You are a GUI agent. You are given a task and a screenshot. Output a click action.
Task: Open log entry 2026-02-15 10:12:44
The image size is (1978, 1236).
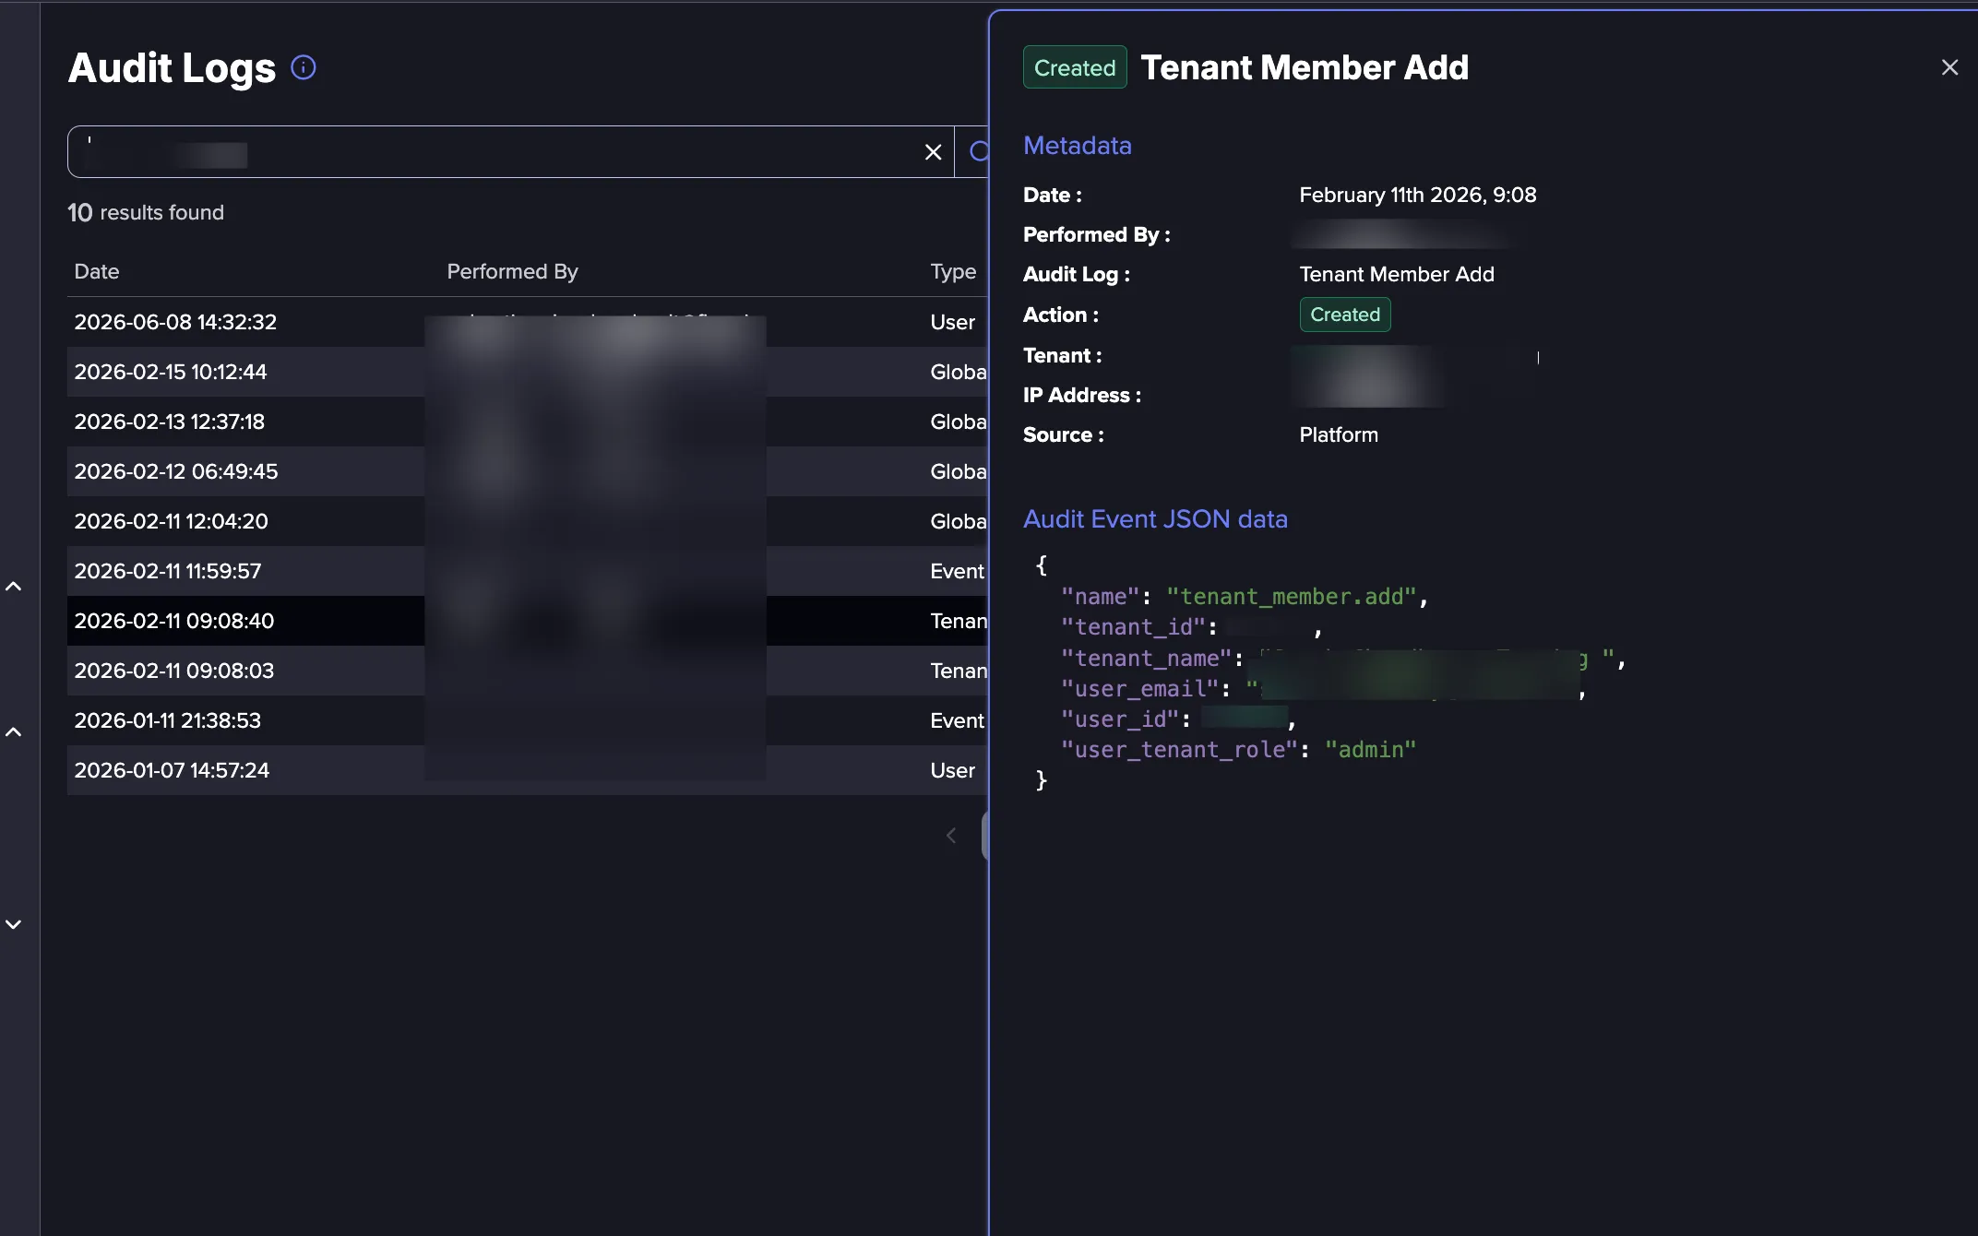pos(528,372)
